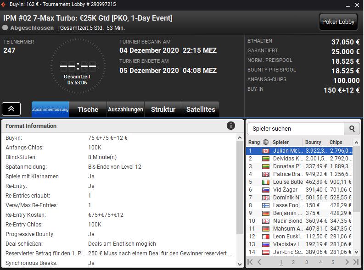
Task: Collapse the tournament header with double-chevron button
Action: click(11, 109)
